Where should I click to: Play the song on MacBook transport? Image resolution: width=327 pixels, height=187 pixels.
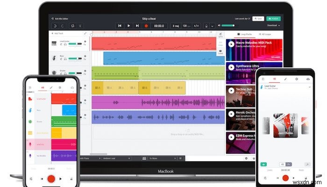[128, 26]
